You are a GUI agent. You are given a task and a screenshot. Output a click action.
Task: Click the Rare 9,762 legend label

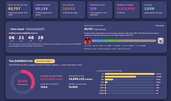point(116,46)
